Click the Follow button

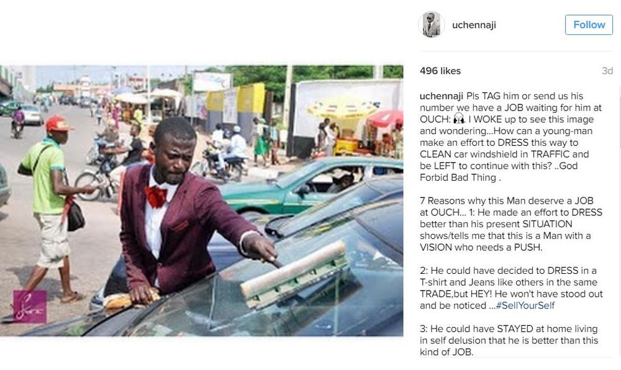pyautogui.click(x=589, y=25)
